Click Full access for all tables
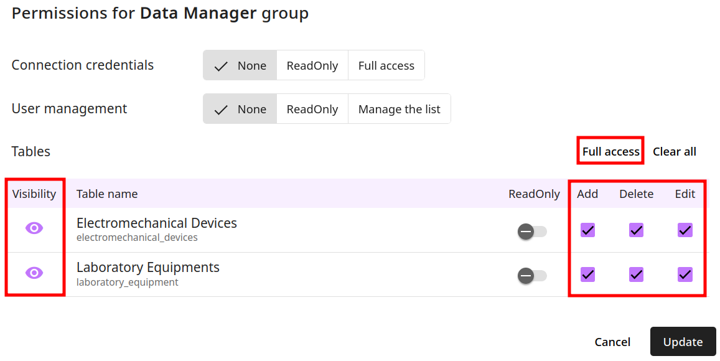720x361 pixels. 610,152
